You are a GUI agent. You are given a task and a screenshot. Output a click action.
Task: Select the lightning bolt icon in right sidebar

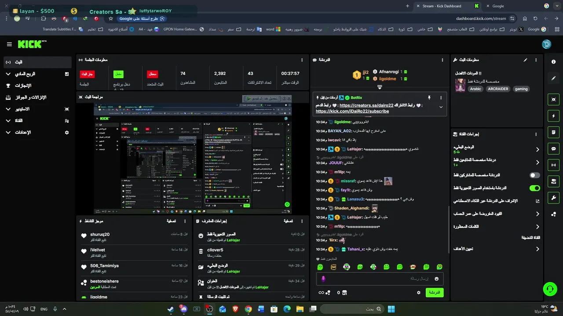pos(553,116)
